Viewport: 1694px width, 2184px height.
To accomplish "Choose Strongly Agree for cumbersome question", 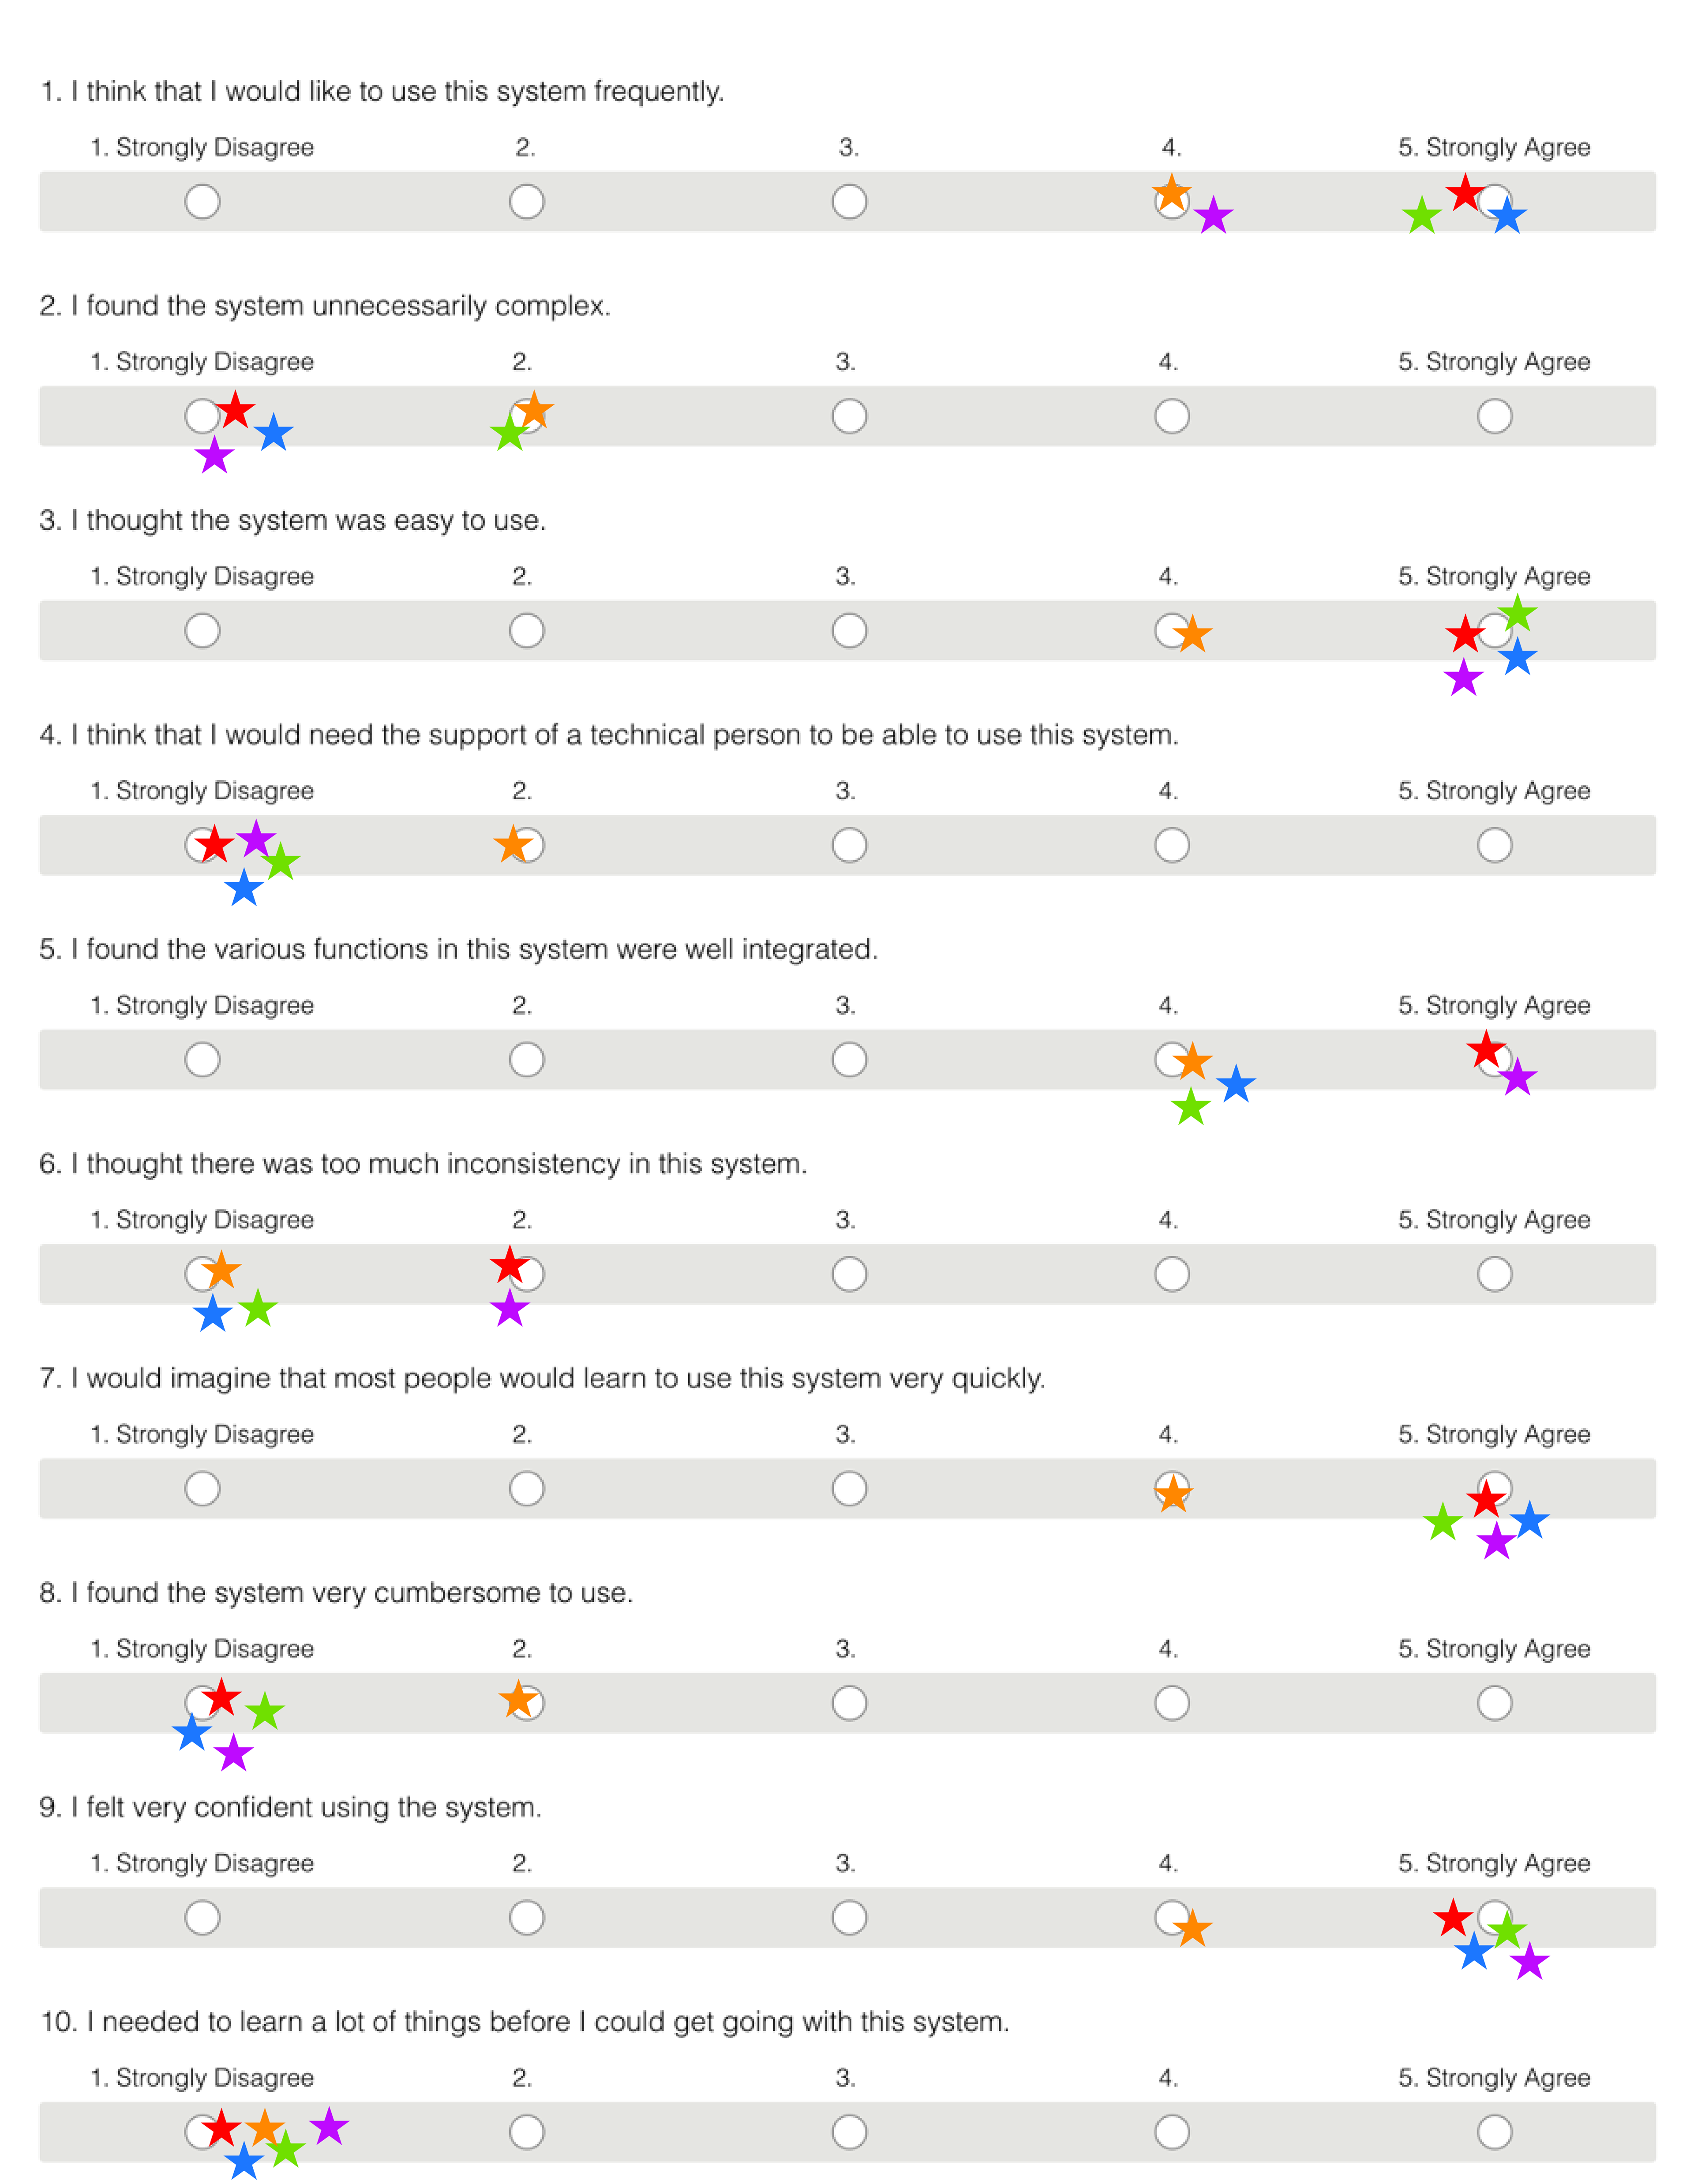I will pyautogui.click(x=1494, y=1703).
